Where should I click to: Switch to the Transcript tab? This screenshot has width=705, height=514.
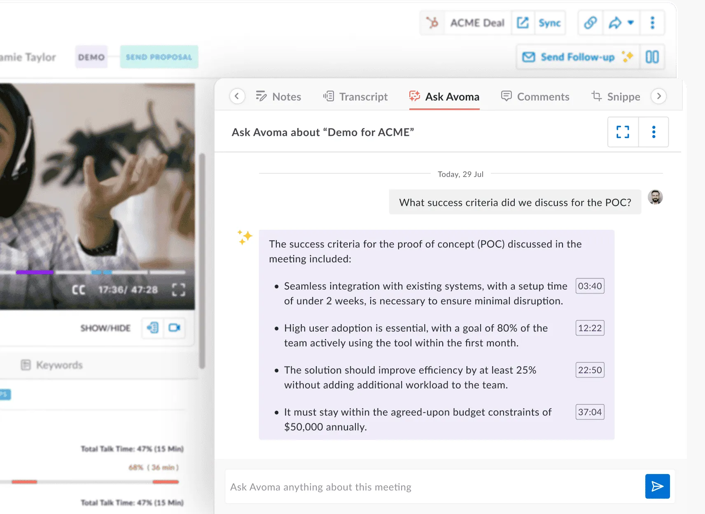(x=356, y=97)
